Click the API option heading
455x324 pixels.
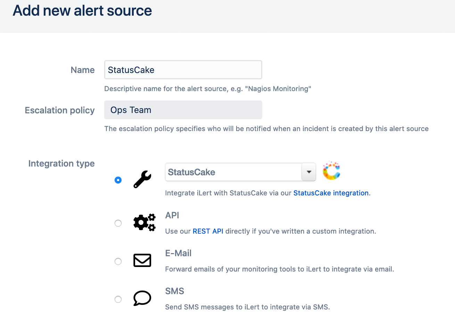(x=172, y=216)
